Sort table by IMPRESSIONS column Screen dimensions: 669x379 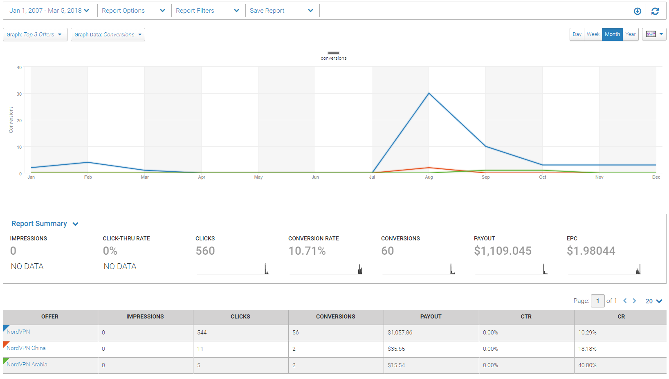pos(145,317)
